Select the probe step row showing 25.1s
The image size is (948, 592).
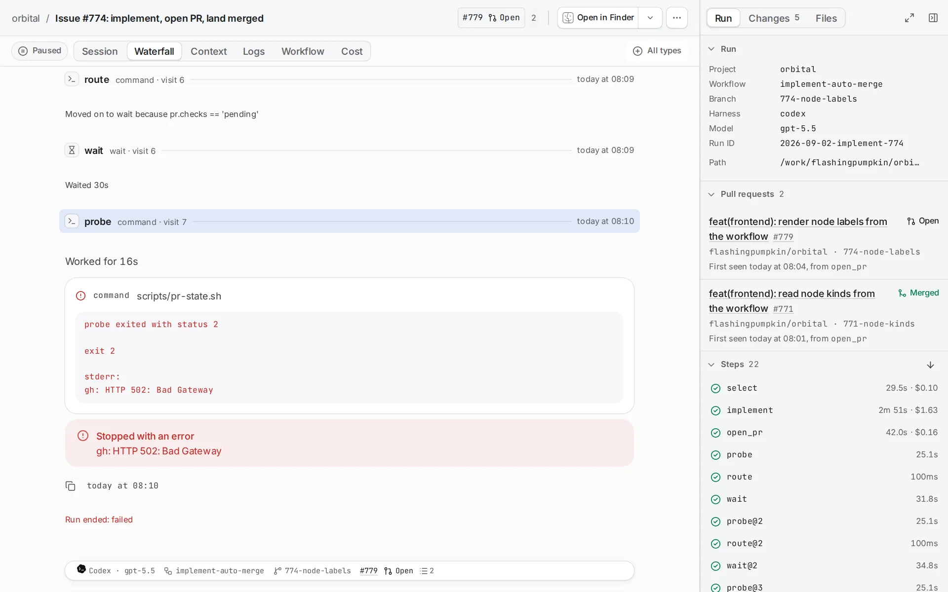[824, 455]
